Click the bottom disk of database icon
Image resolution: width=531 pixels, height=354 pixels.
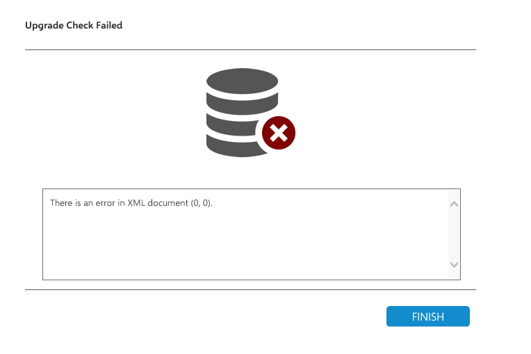click(x=229, y=145)
